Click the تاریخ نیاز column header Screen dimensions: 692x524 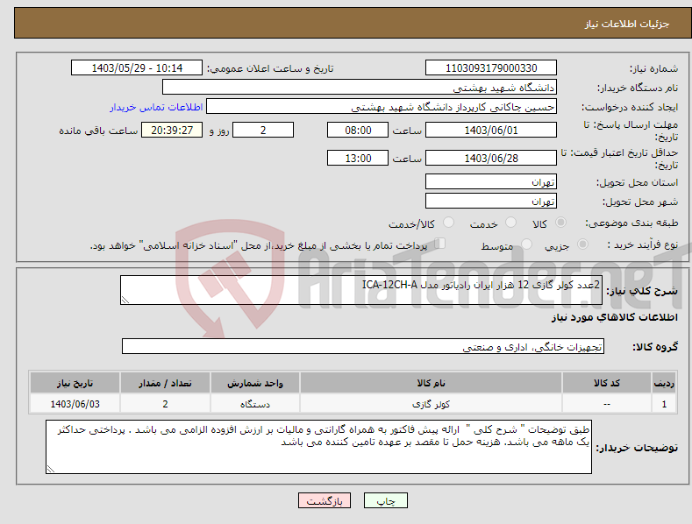tap(75, 383)
